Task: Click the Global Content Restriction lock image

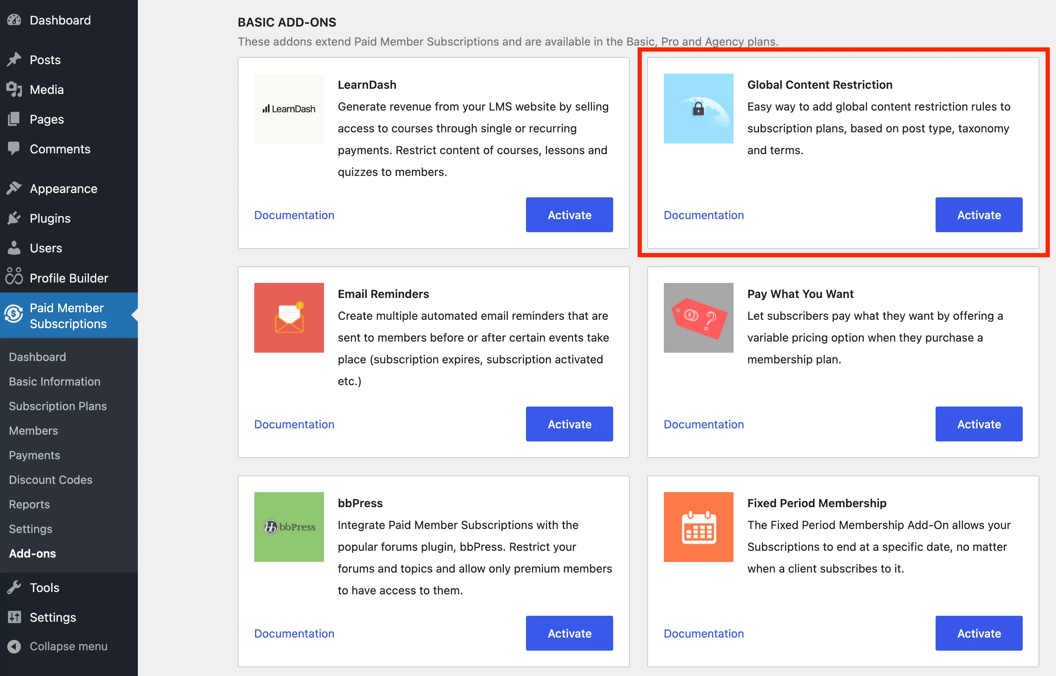Action: click(x=698, y=109)
